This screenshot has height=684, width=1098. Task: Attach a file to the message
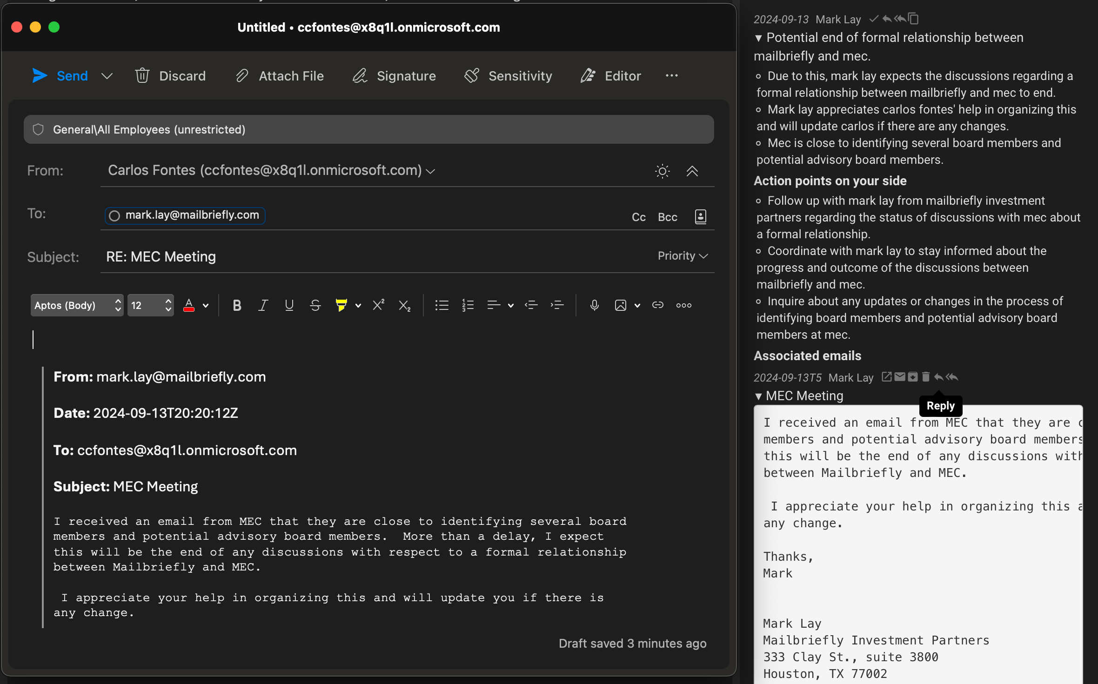(280, 76)
